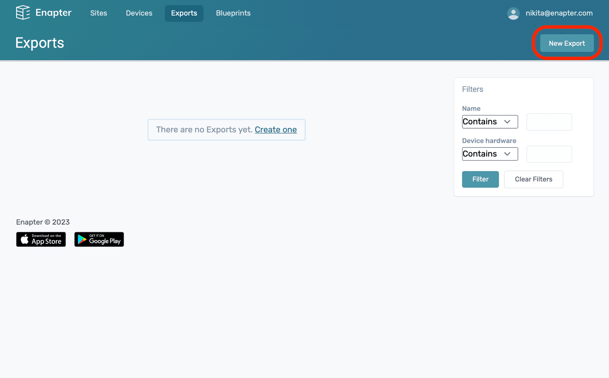Screen dimensions: 609x378
Task: Expand the Name "Contains" operator dropdown
Action: (490, 121)
